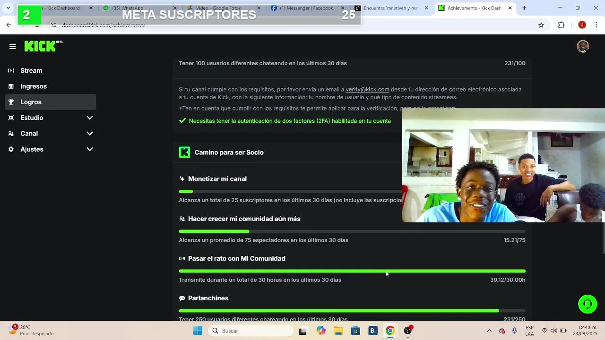Open a new browser tab with plus

click(x=524, y=8)
